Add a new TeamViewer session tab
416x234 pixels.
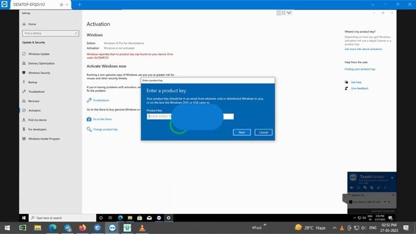[x=79, y=5]
